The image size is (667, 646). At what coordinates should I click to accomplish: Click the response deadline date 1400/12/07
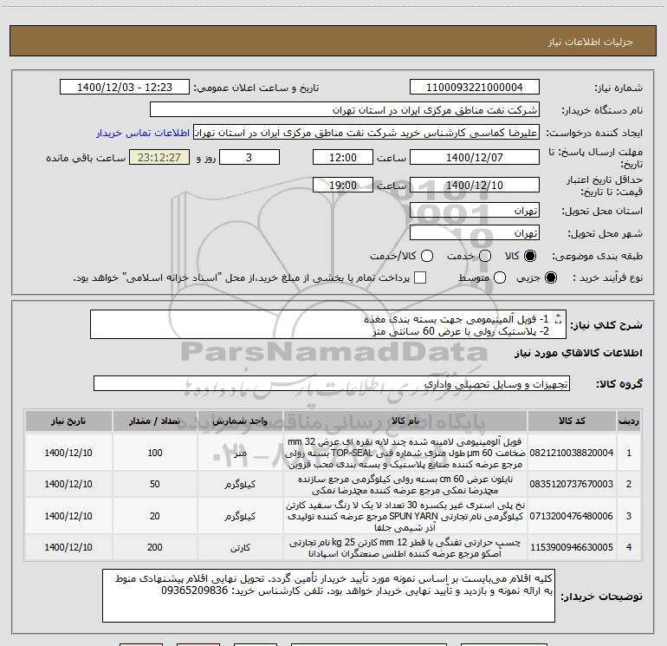475,157
